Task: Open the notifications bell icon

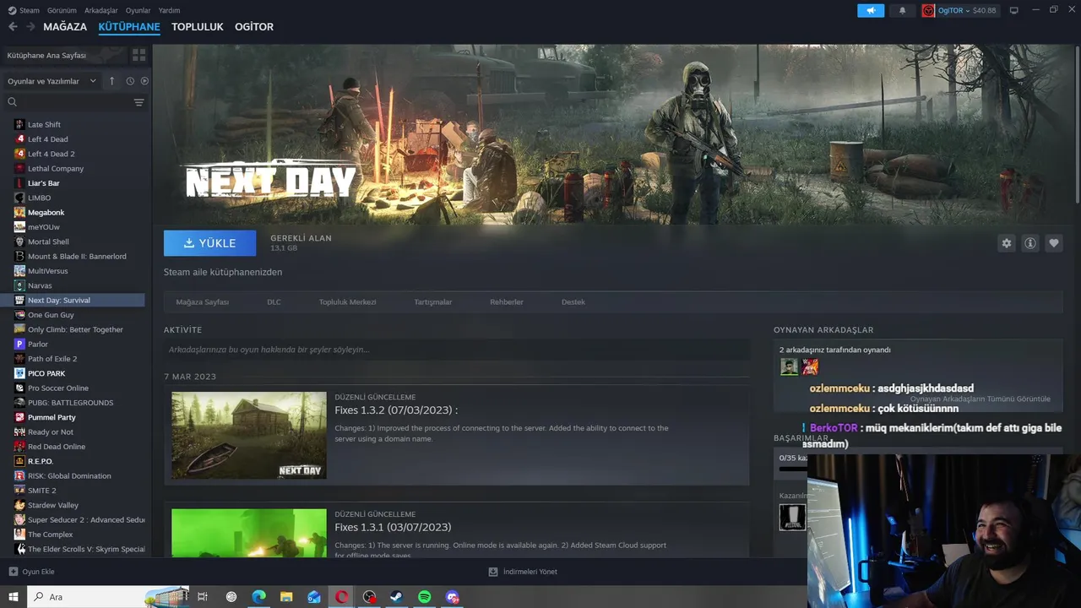Action: 902,10
